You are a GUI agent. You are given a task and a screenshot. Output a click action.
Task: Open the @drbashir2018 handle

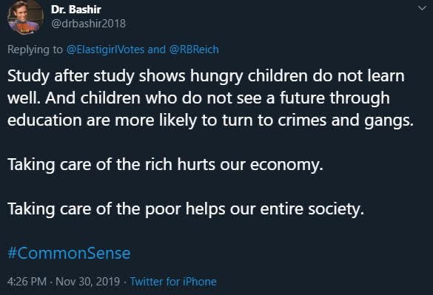[88, 24]
